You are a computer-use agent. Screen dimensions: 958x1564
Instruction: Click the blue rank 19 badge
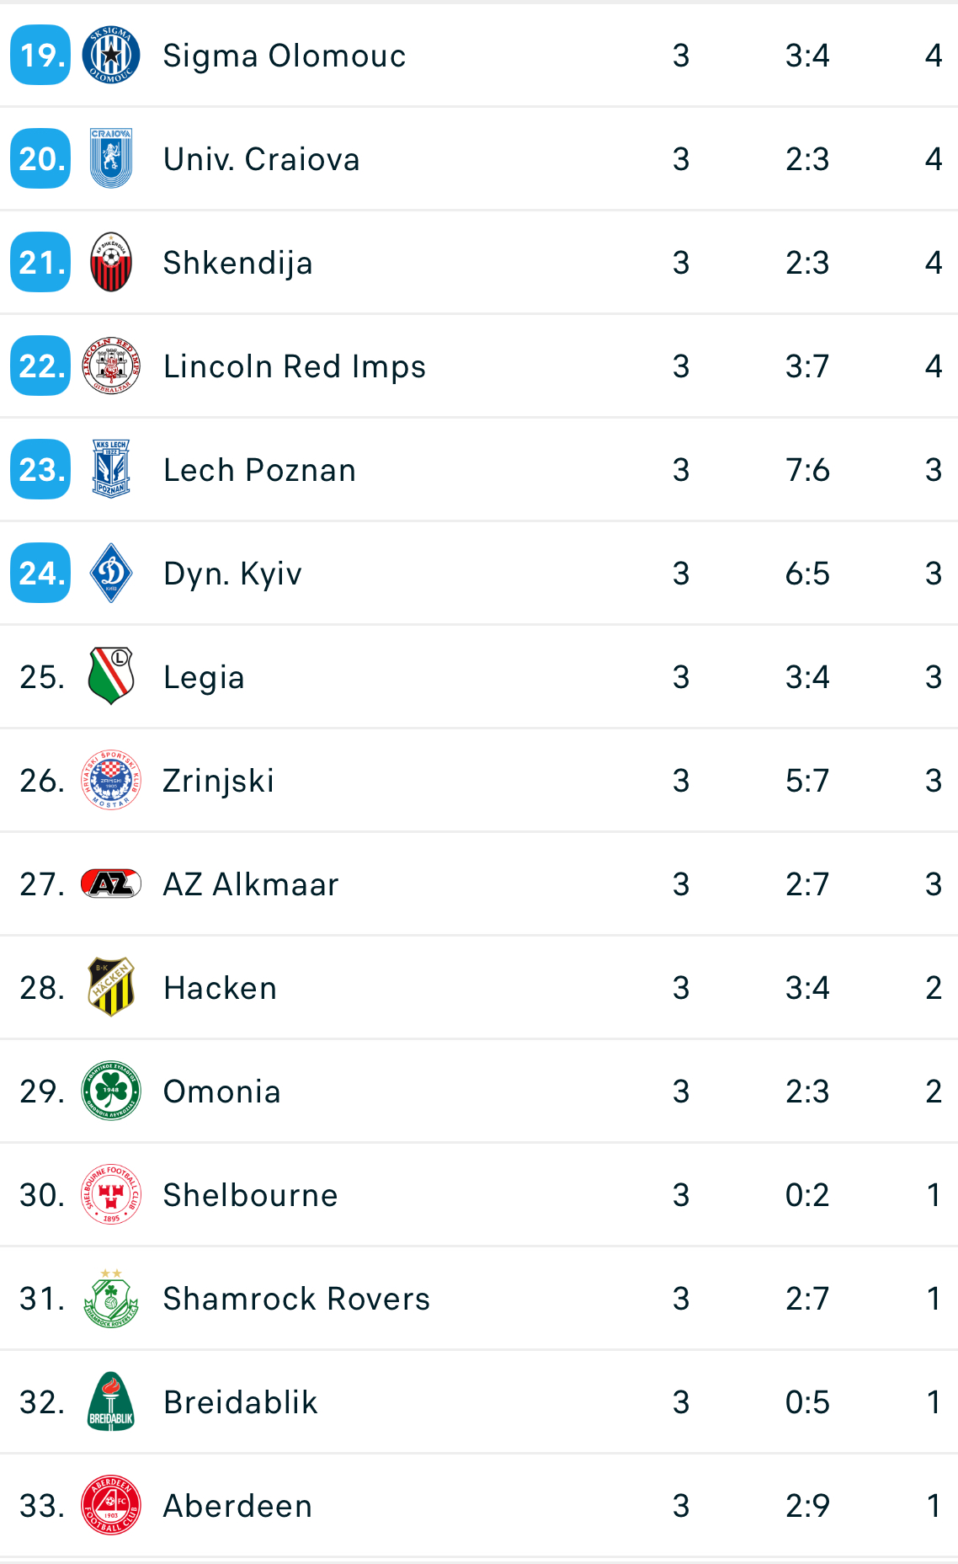coord(40,56)
